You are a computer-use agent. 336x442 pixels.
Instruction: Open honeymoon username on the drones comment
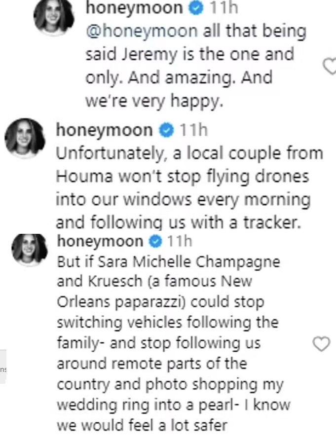coord(105,131)
